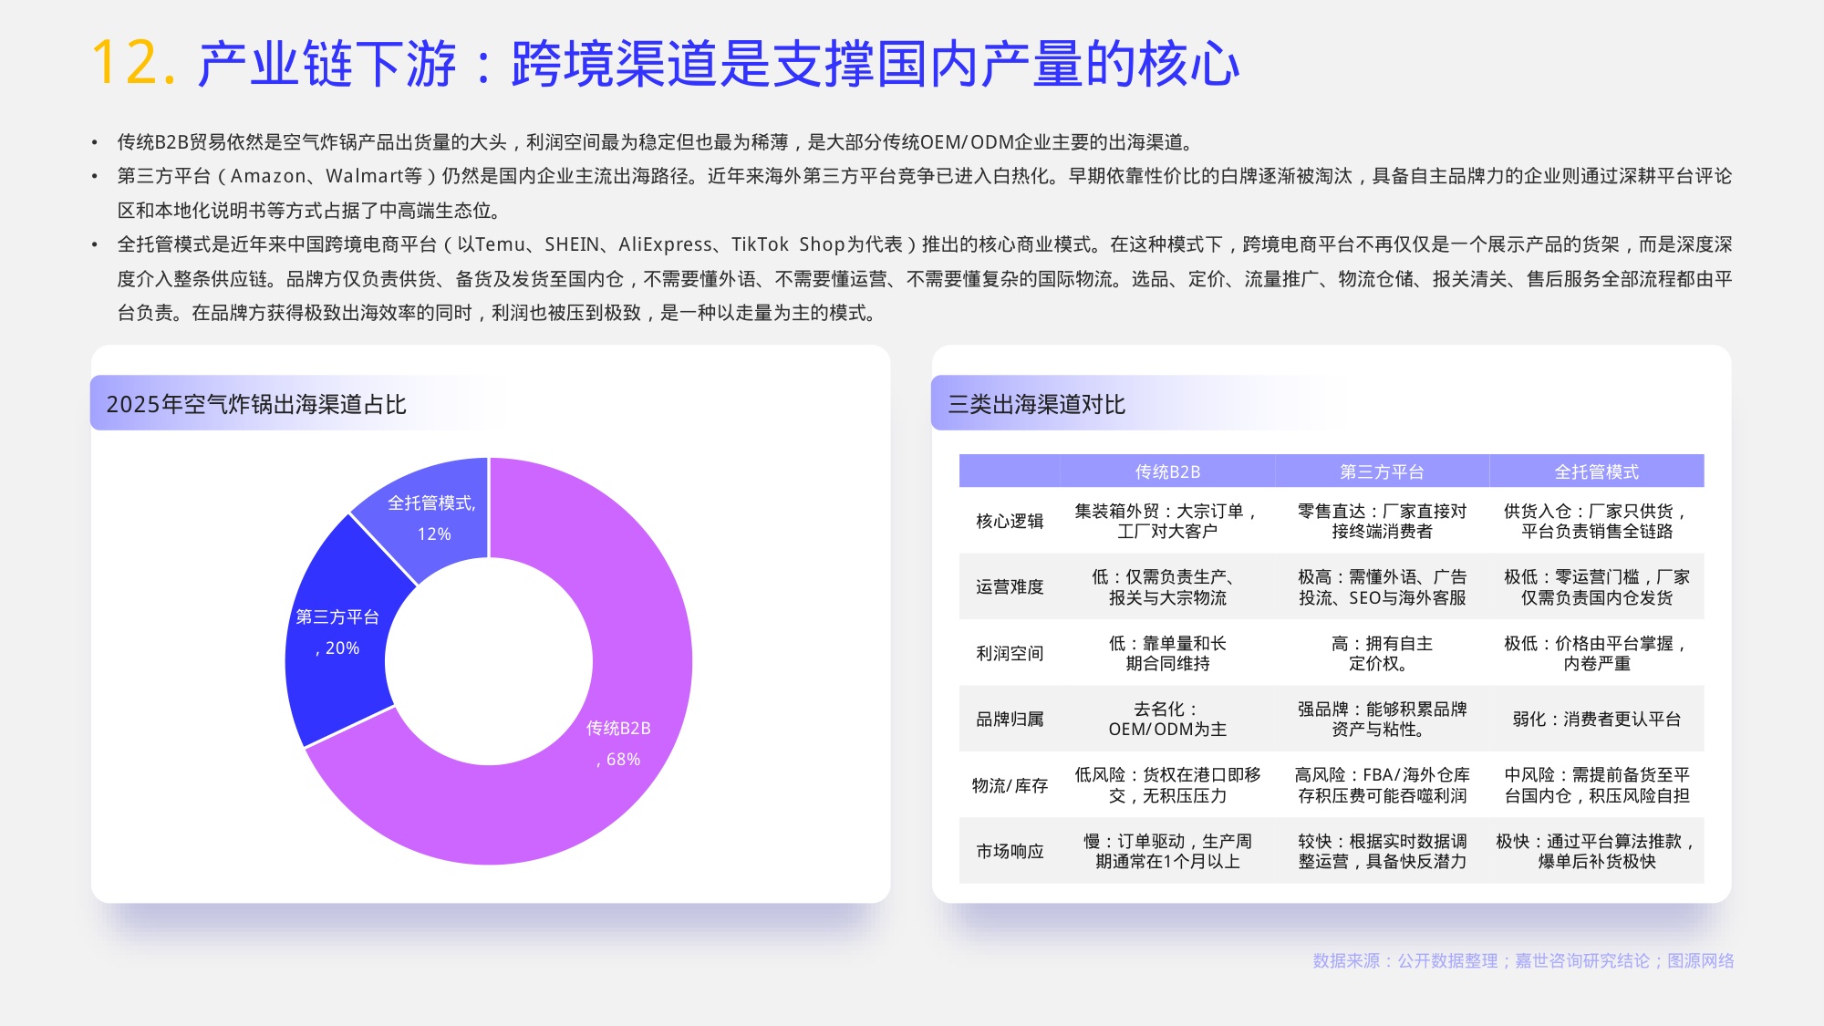Click cell '极低：零运营门槛，厂家仅需负责国内仓发货'
Screen dimensions: 1824x1026
pyautogui.click(x=1597, y=587)
